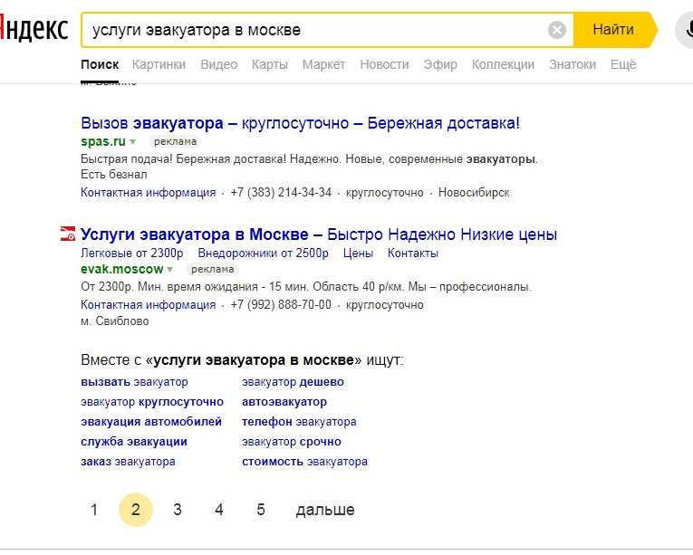Open the Цены sitelink
This screenshot has height=555, width=693.
[x=358, y=254]
